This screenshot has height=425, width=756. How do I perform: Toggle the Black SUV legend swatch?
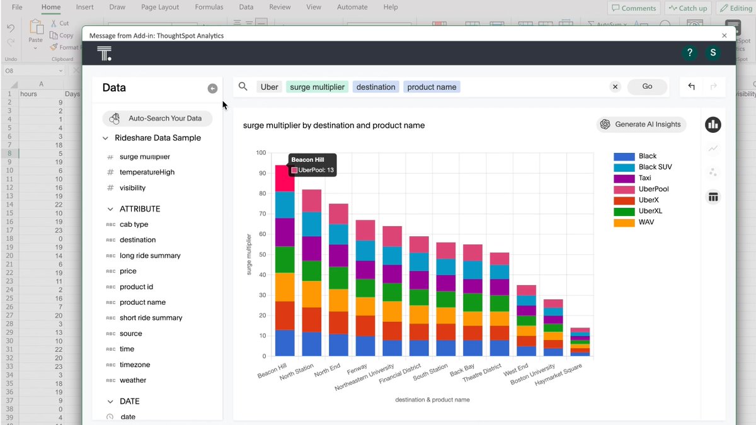pos(624,167)
